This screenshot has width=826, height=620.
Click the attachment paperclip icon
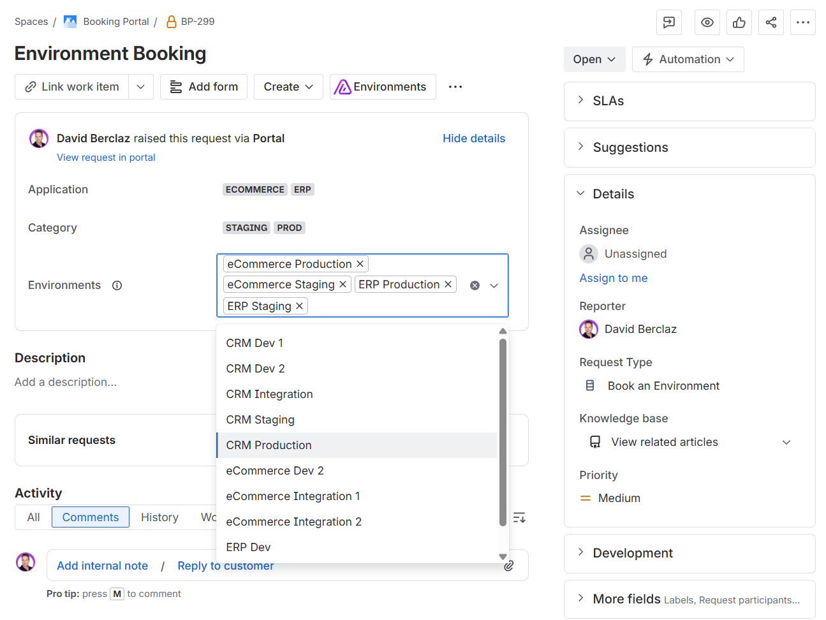tap(509, 566)
